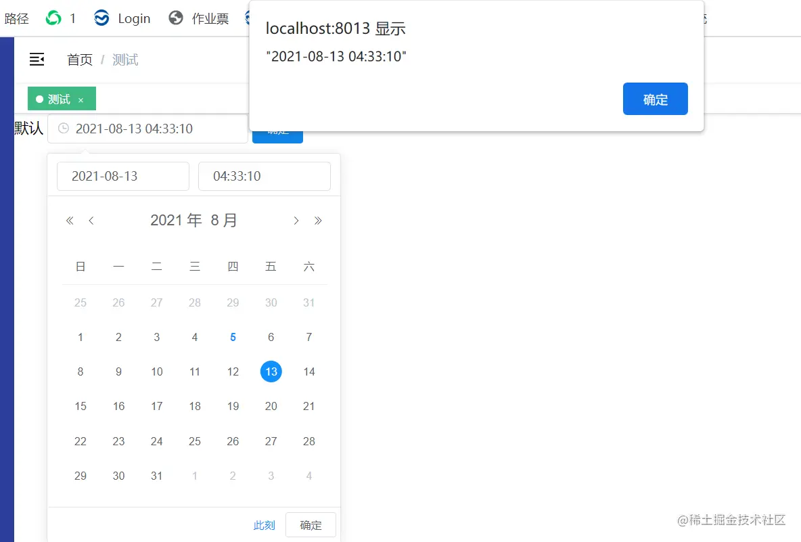Viewport: 801px width, 542px height.
Task: Click 路径 in the bookmarks bar
Action: coord(17,18)
